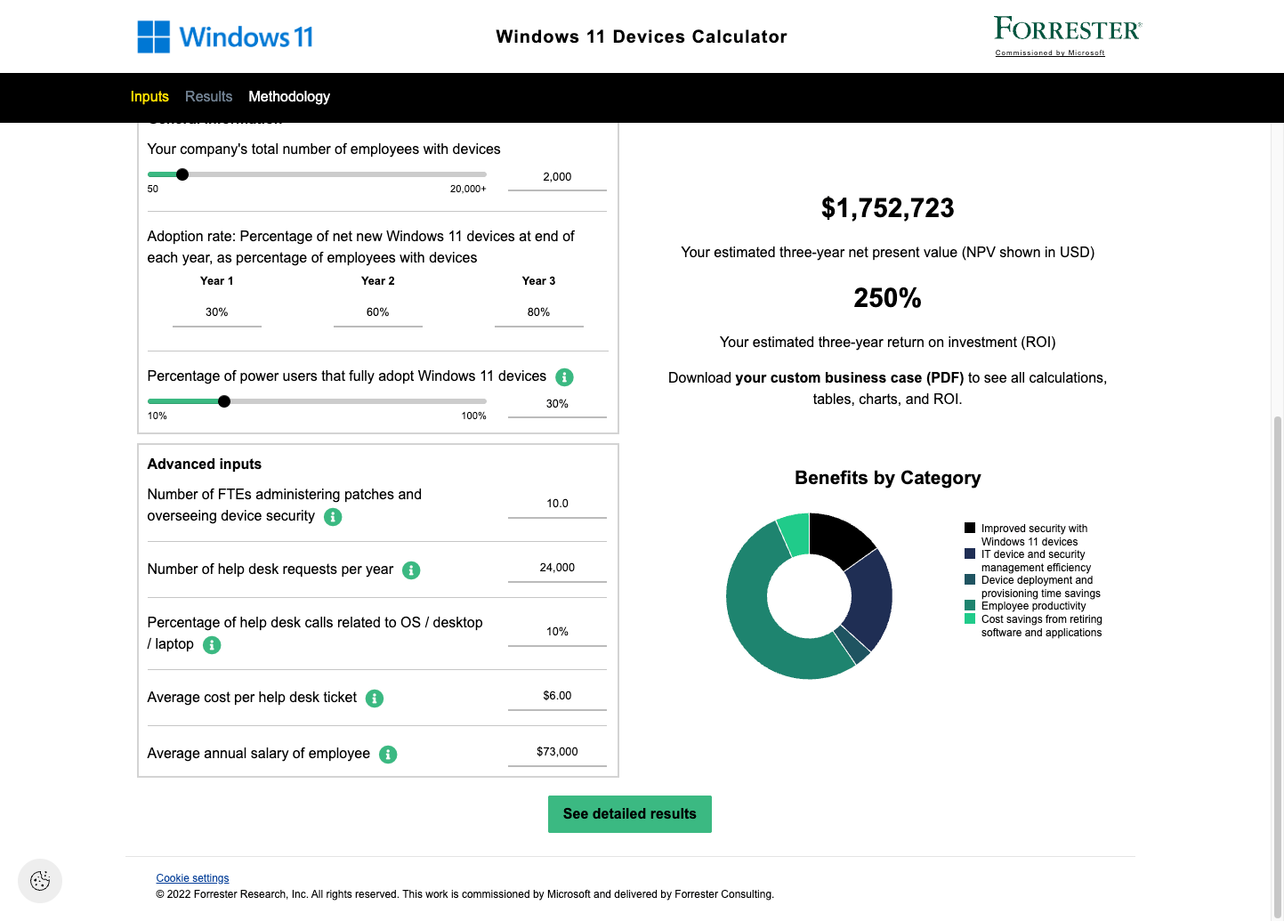Click the navy IT management donut segment
Image resolution: width=1284 pixels, height=921 pixels.
tap(870, 598)
